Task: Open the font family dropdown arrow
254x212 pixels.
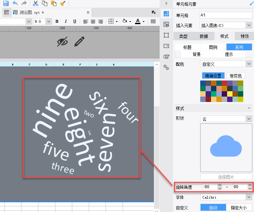Action: 29,21
